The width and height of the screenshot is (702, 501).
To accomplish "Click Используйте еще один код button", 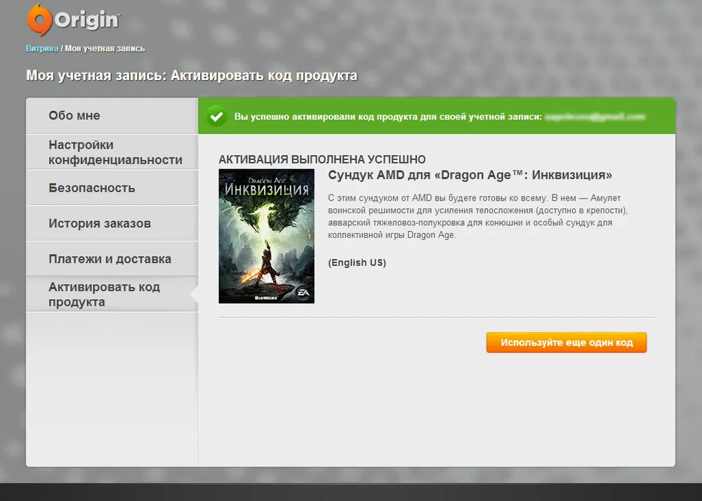I will tap(567, 342).
